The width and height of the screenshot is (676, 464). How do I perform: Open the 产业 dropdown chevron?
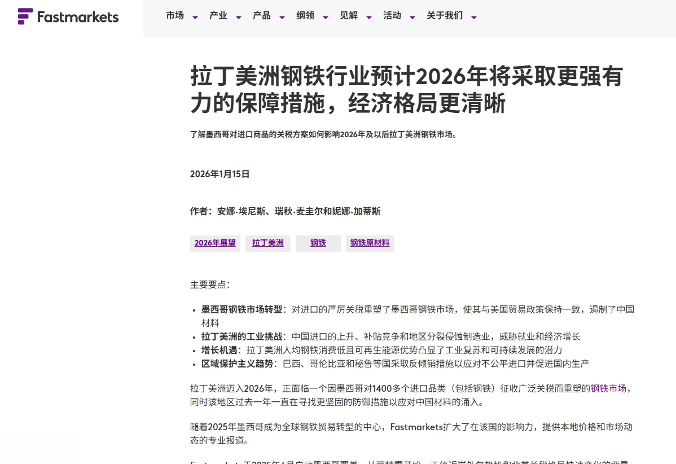tap(238, 18)
